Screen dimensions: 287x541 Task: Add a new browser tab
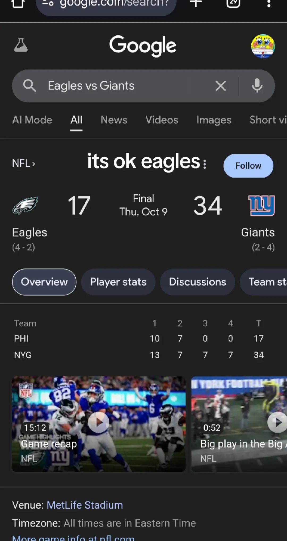click(196, 3)
